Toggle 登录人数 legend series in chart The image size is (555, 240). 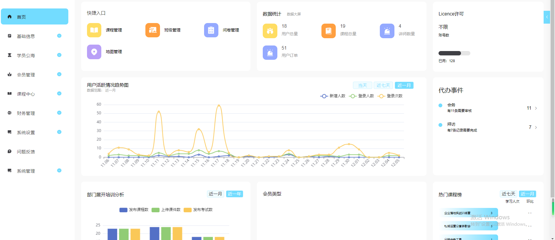pos(361,96)
